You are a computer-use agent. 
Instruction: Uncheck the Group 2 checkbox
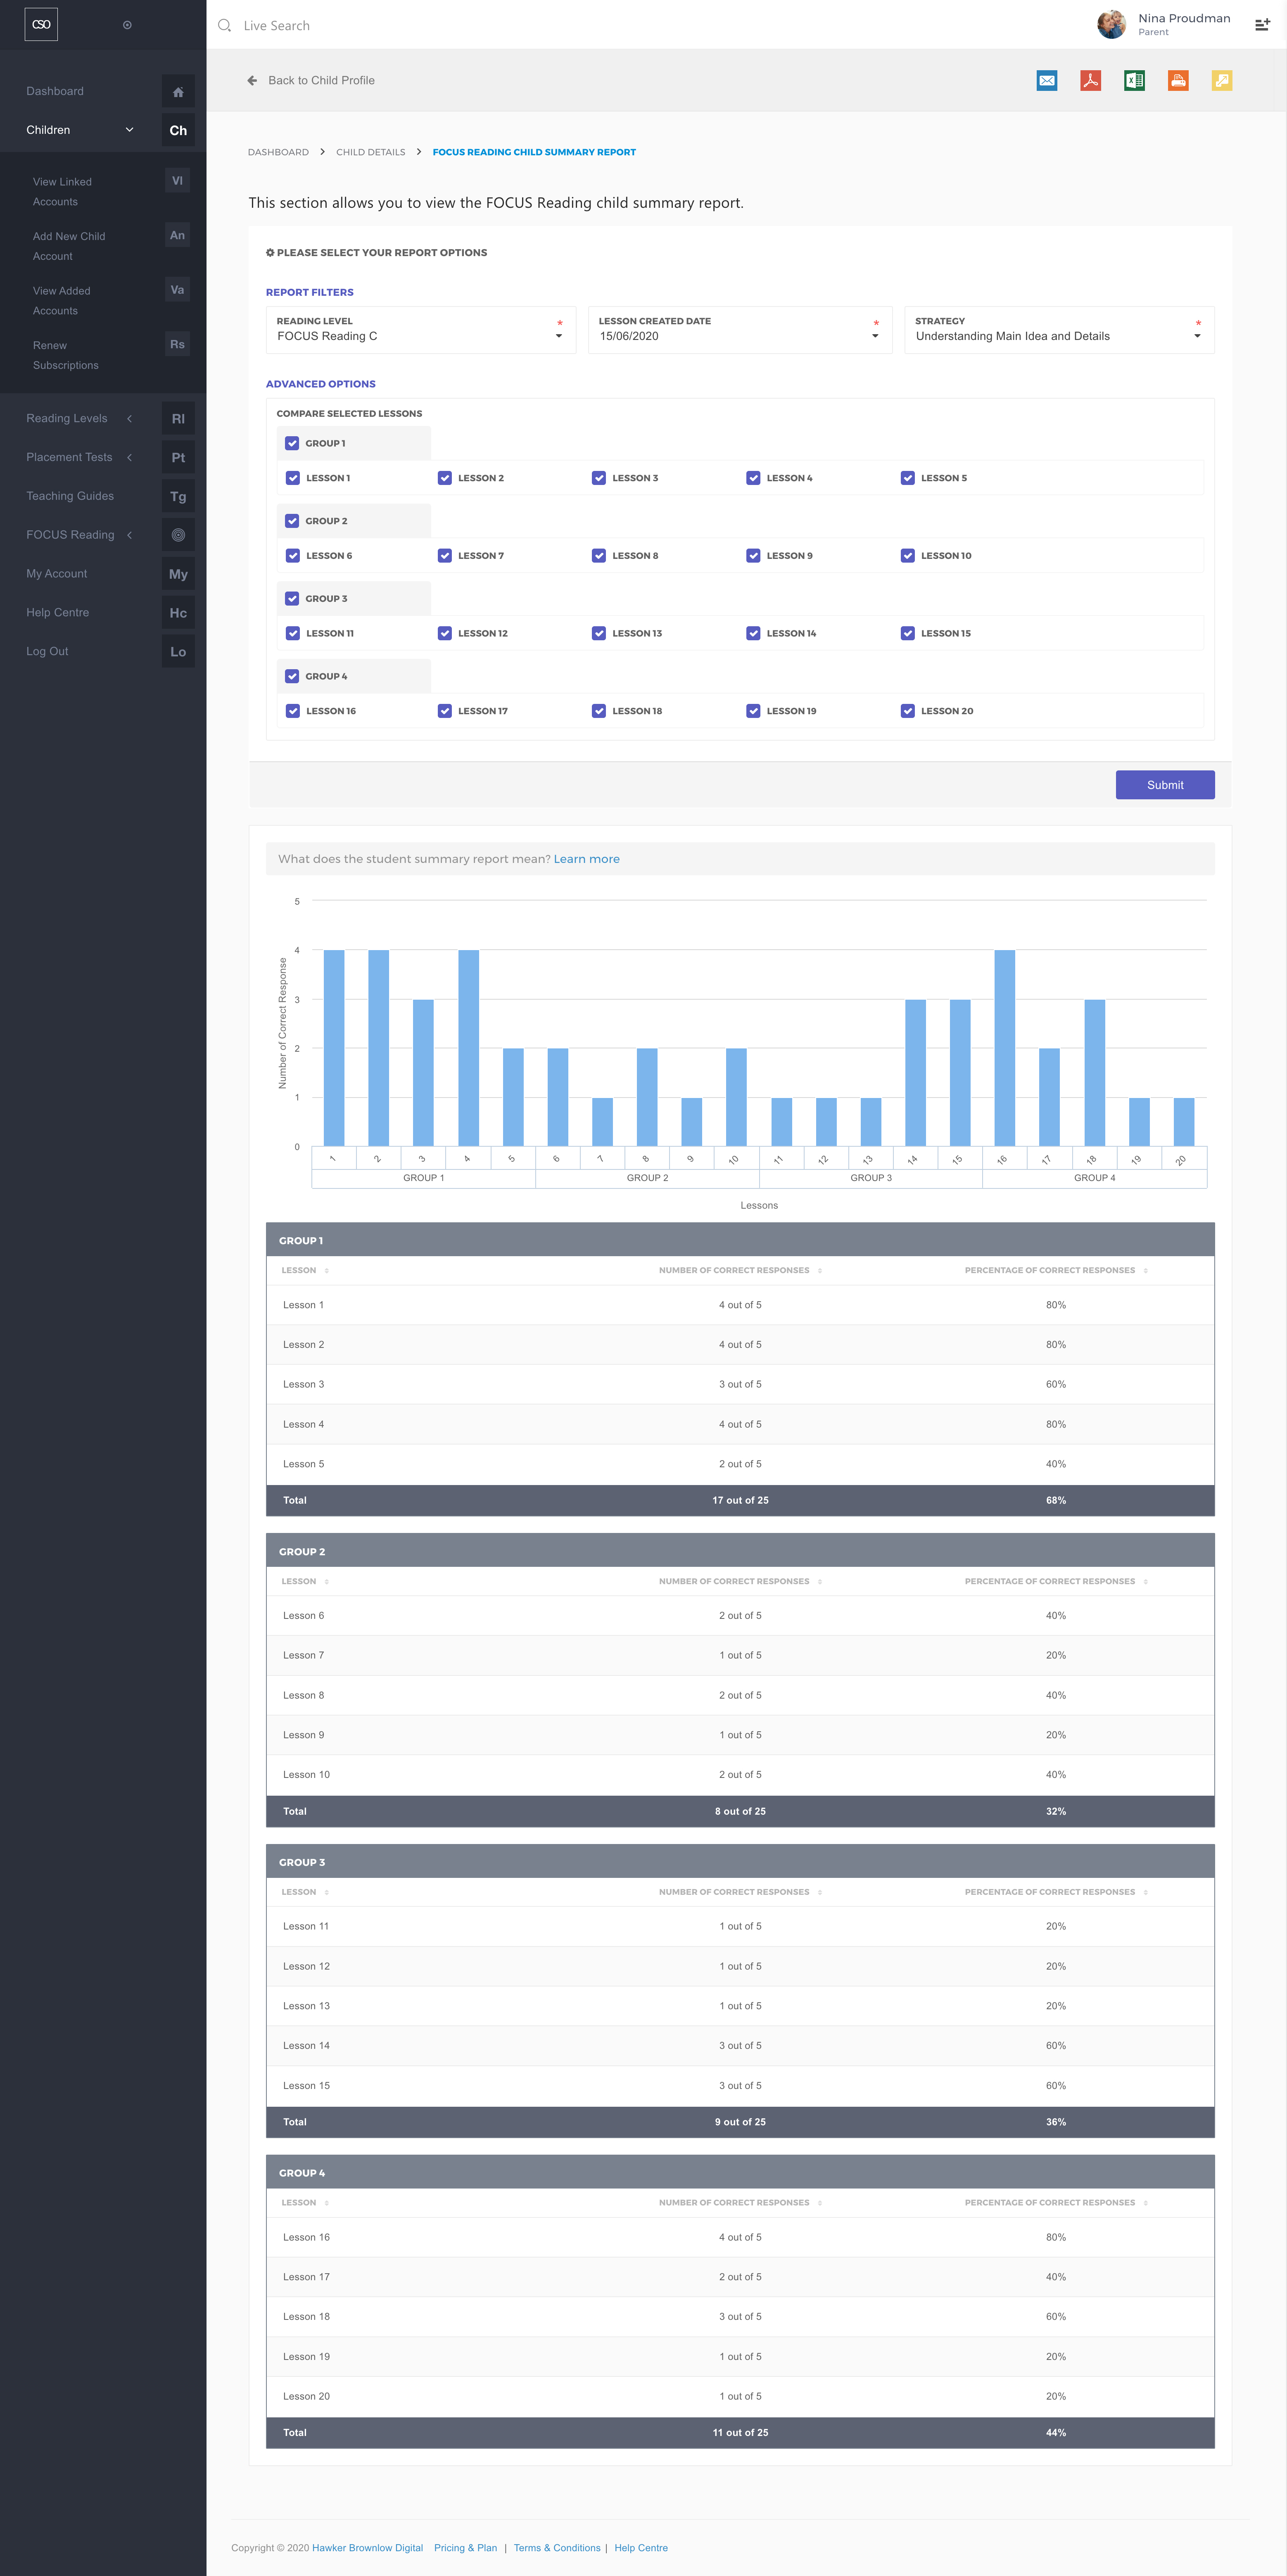[292, 521]
